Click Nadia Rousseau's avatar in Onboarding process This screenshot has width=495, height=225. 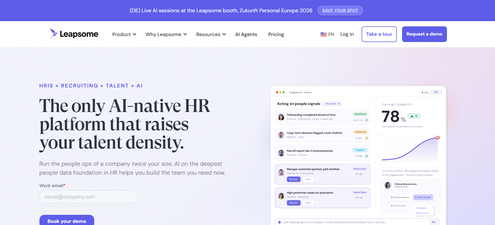coord(388,185)
